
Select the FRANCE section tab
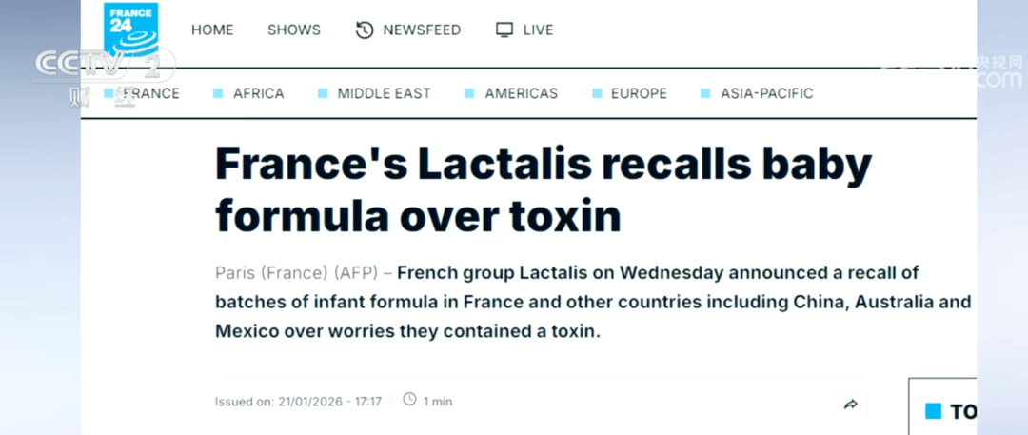tap(150, 93)
